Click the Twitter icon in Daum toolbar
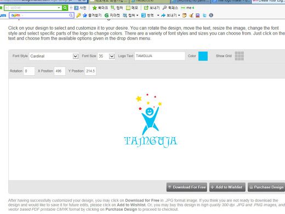285x214 pixels. pos(204,15)
